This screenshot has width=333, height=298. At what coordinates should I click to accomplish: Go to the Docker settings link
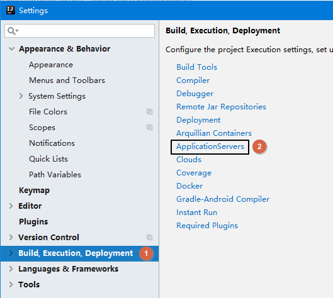click(x=189, y=186)
